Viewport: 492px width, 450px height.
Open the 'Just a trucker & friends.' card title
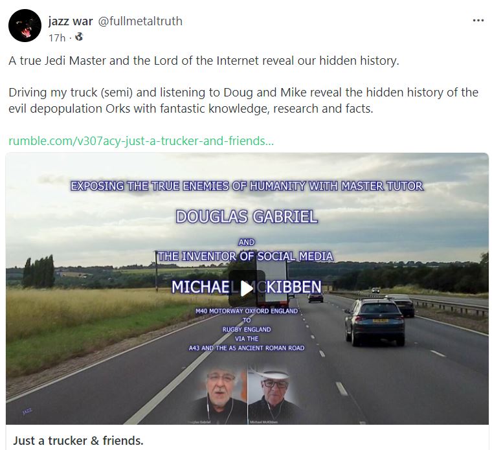78,440
